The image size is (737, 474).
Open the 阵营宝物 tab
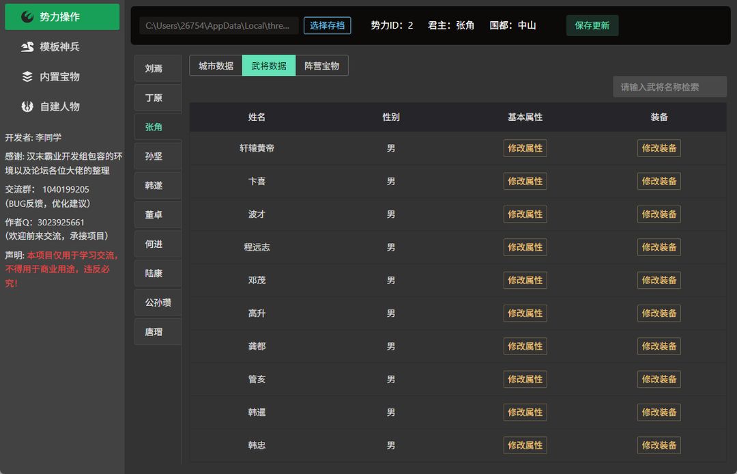tap(322, 66)
